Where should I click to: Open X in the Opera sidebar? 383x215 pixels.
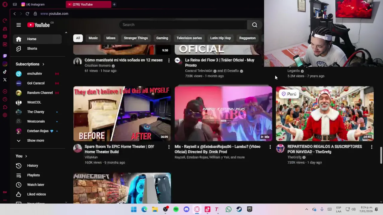[x=5, y=80]
